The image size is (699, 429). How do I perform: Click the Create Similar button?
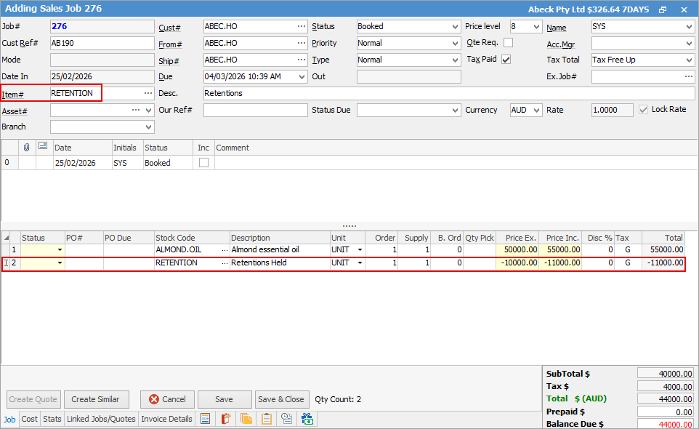pos(97,399)
